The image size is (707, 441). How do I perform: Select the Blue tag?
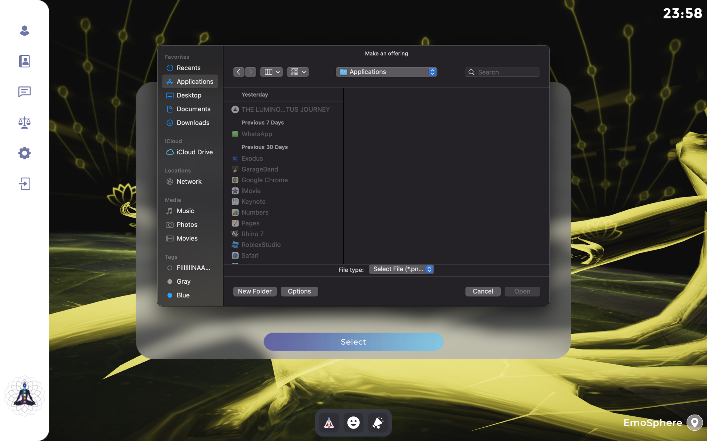pos(190,295)
